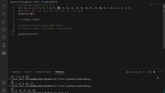Click the highlighted 10 in list l1

tap(58, 8)
